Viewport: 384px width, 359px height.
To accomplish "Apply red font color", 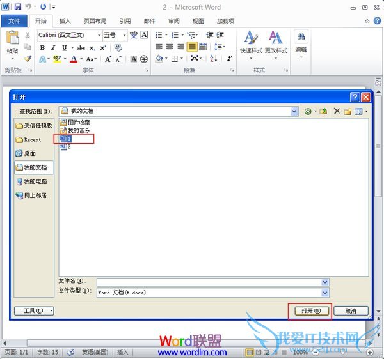I will click(74, 59).
